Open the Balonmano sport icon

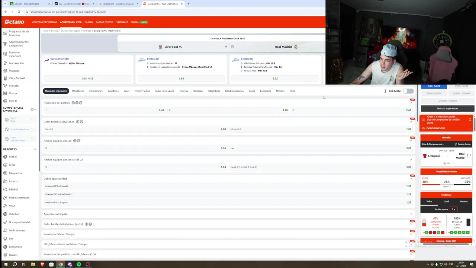tap(5, 247)
